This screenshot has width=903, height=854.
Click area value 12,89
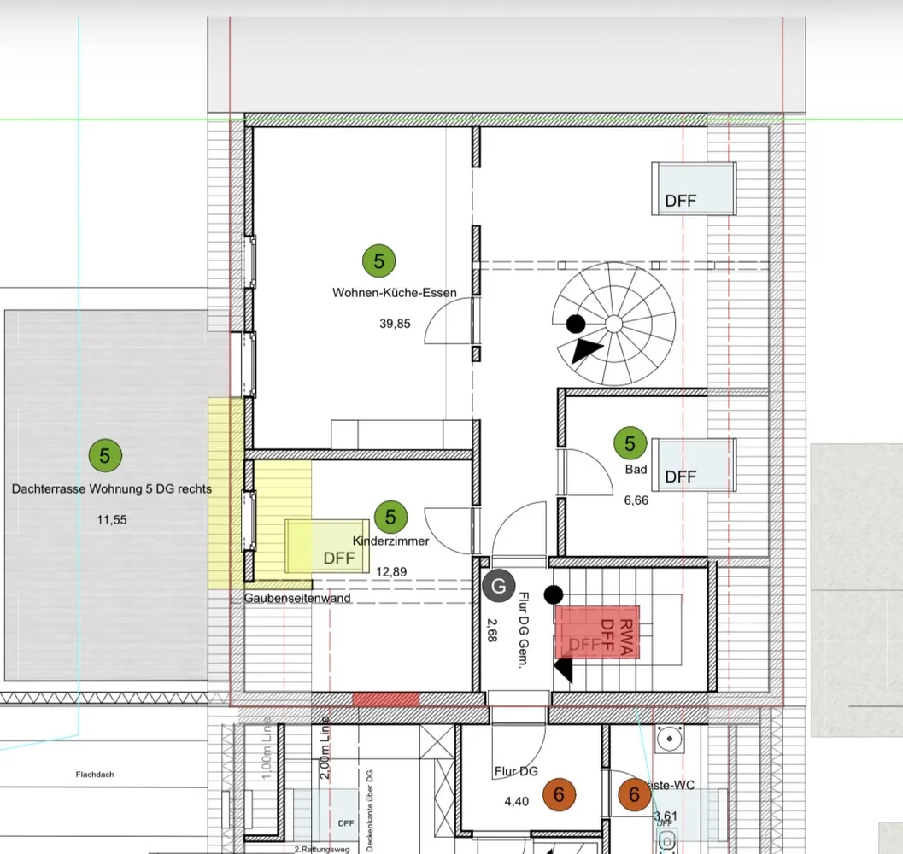coord(391,572)
